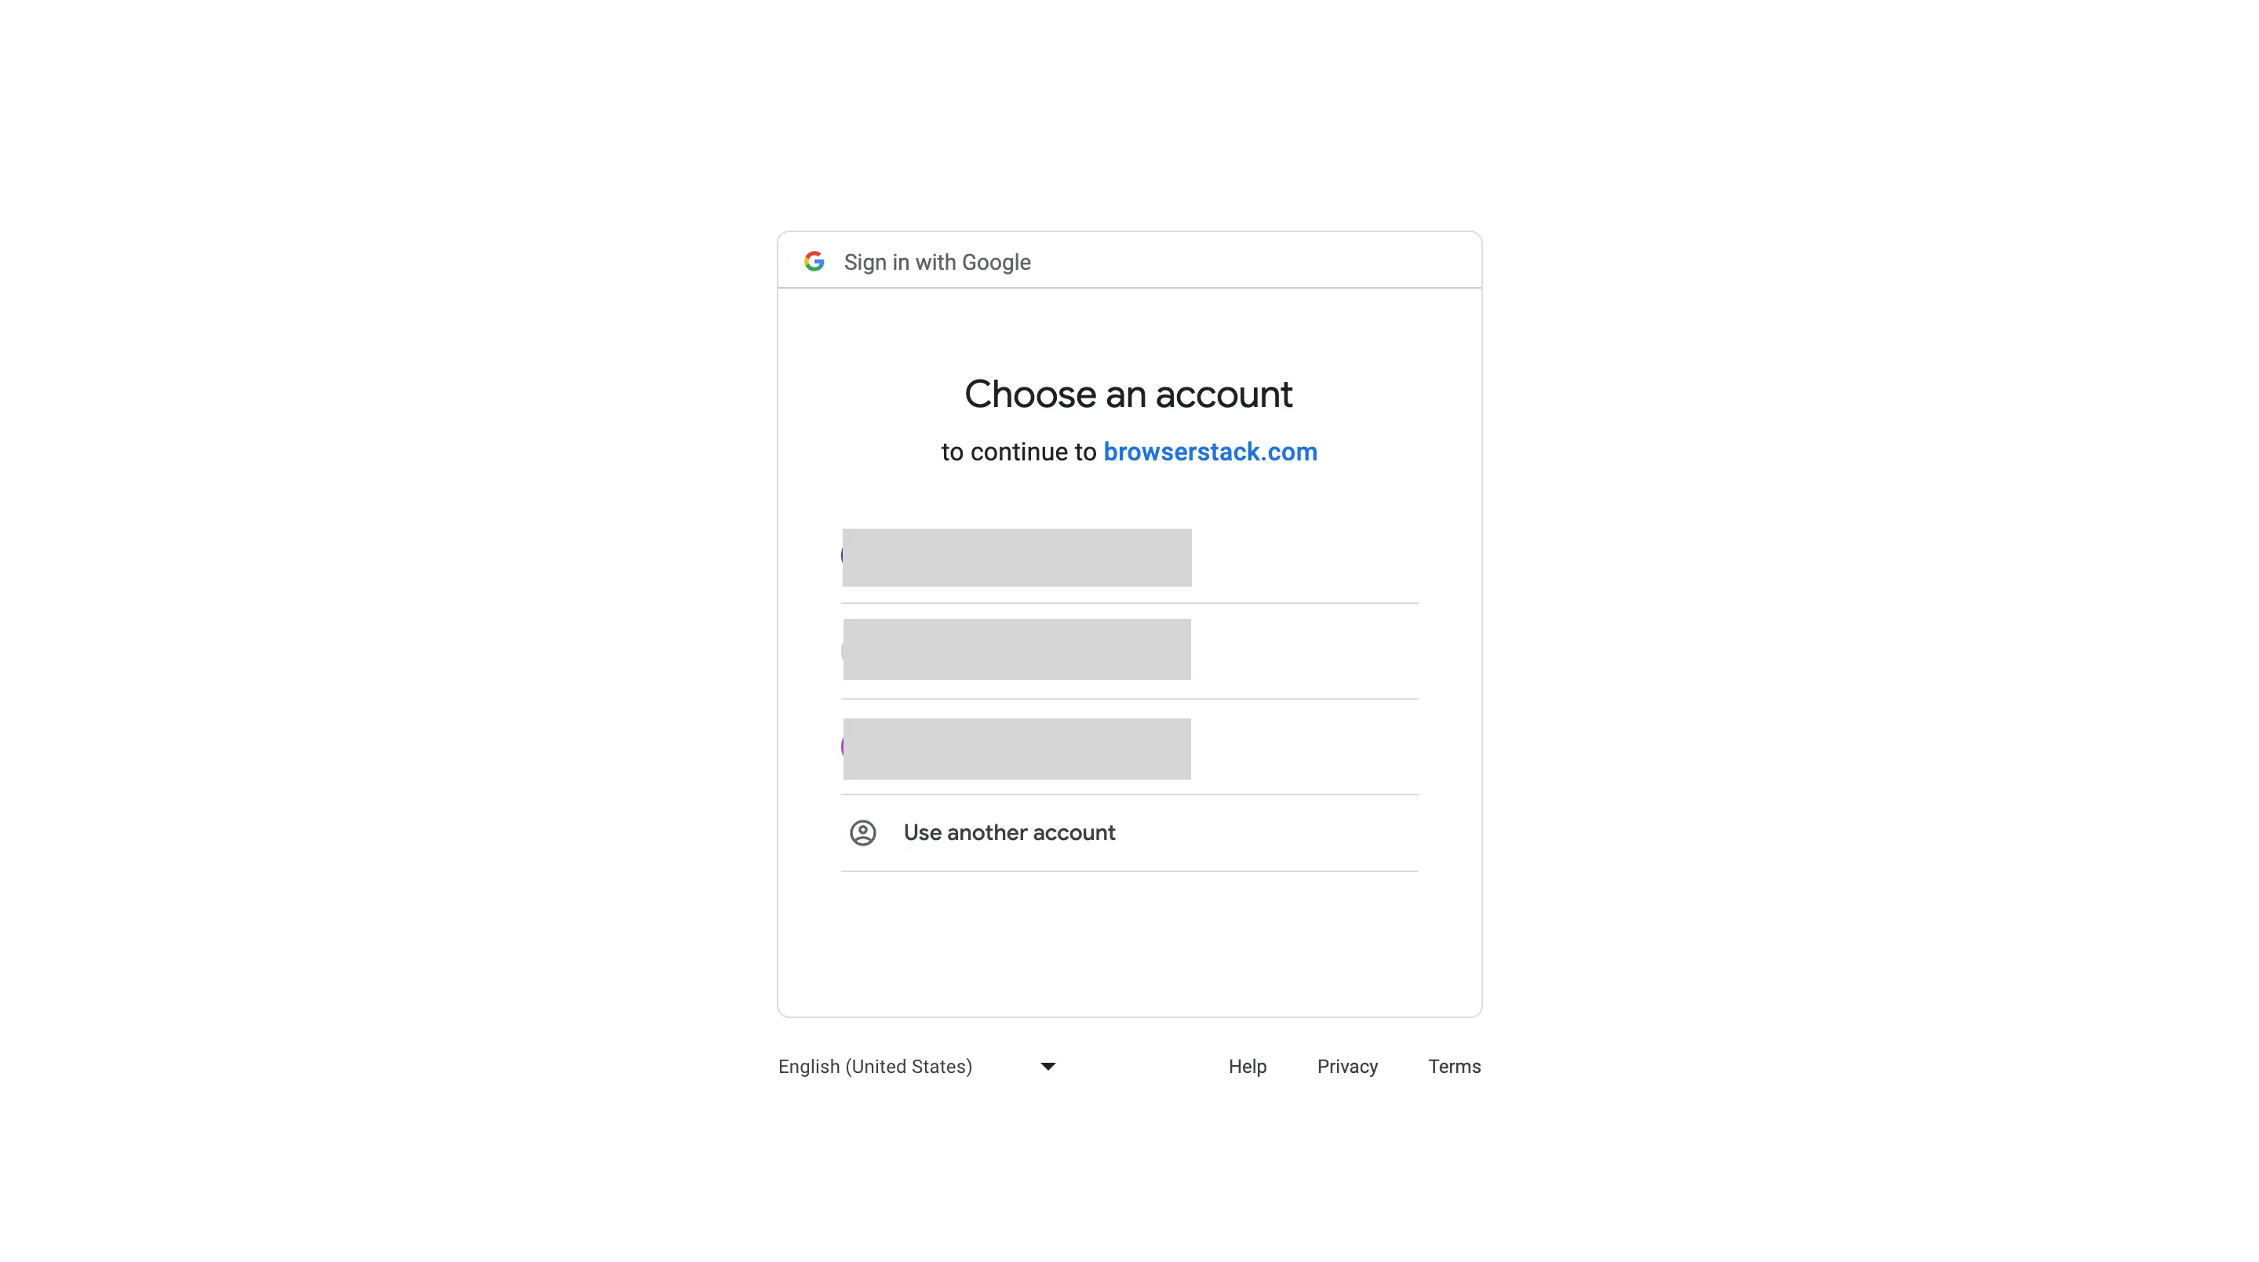Click the "to continue to" text

tap(1018, 453)
